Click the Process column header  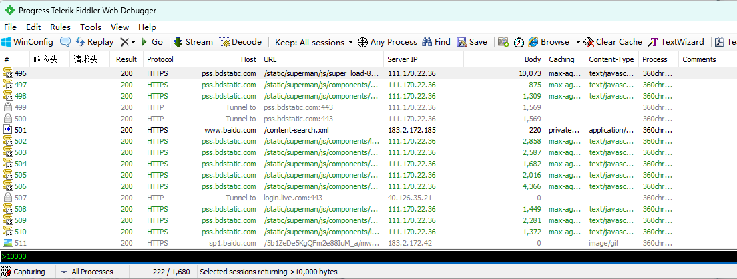[658, 59]
